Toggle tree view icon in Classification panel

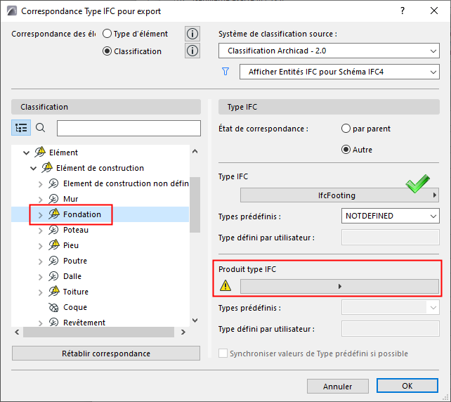pos(21,128)
